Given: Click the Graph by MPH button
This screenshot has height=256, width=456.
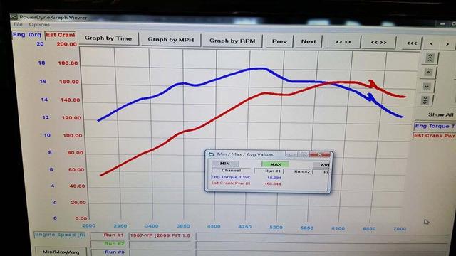Looking at the screenshot, I should [171, 40].
